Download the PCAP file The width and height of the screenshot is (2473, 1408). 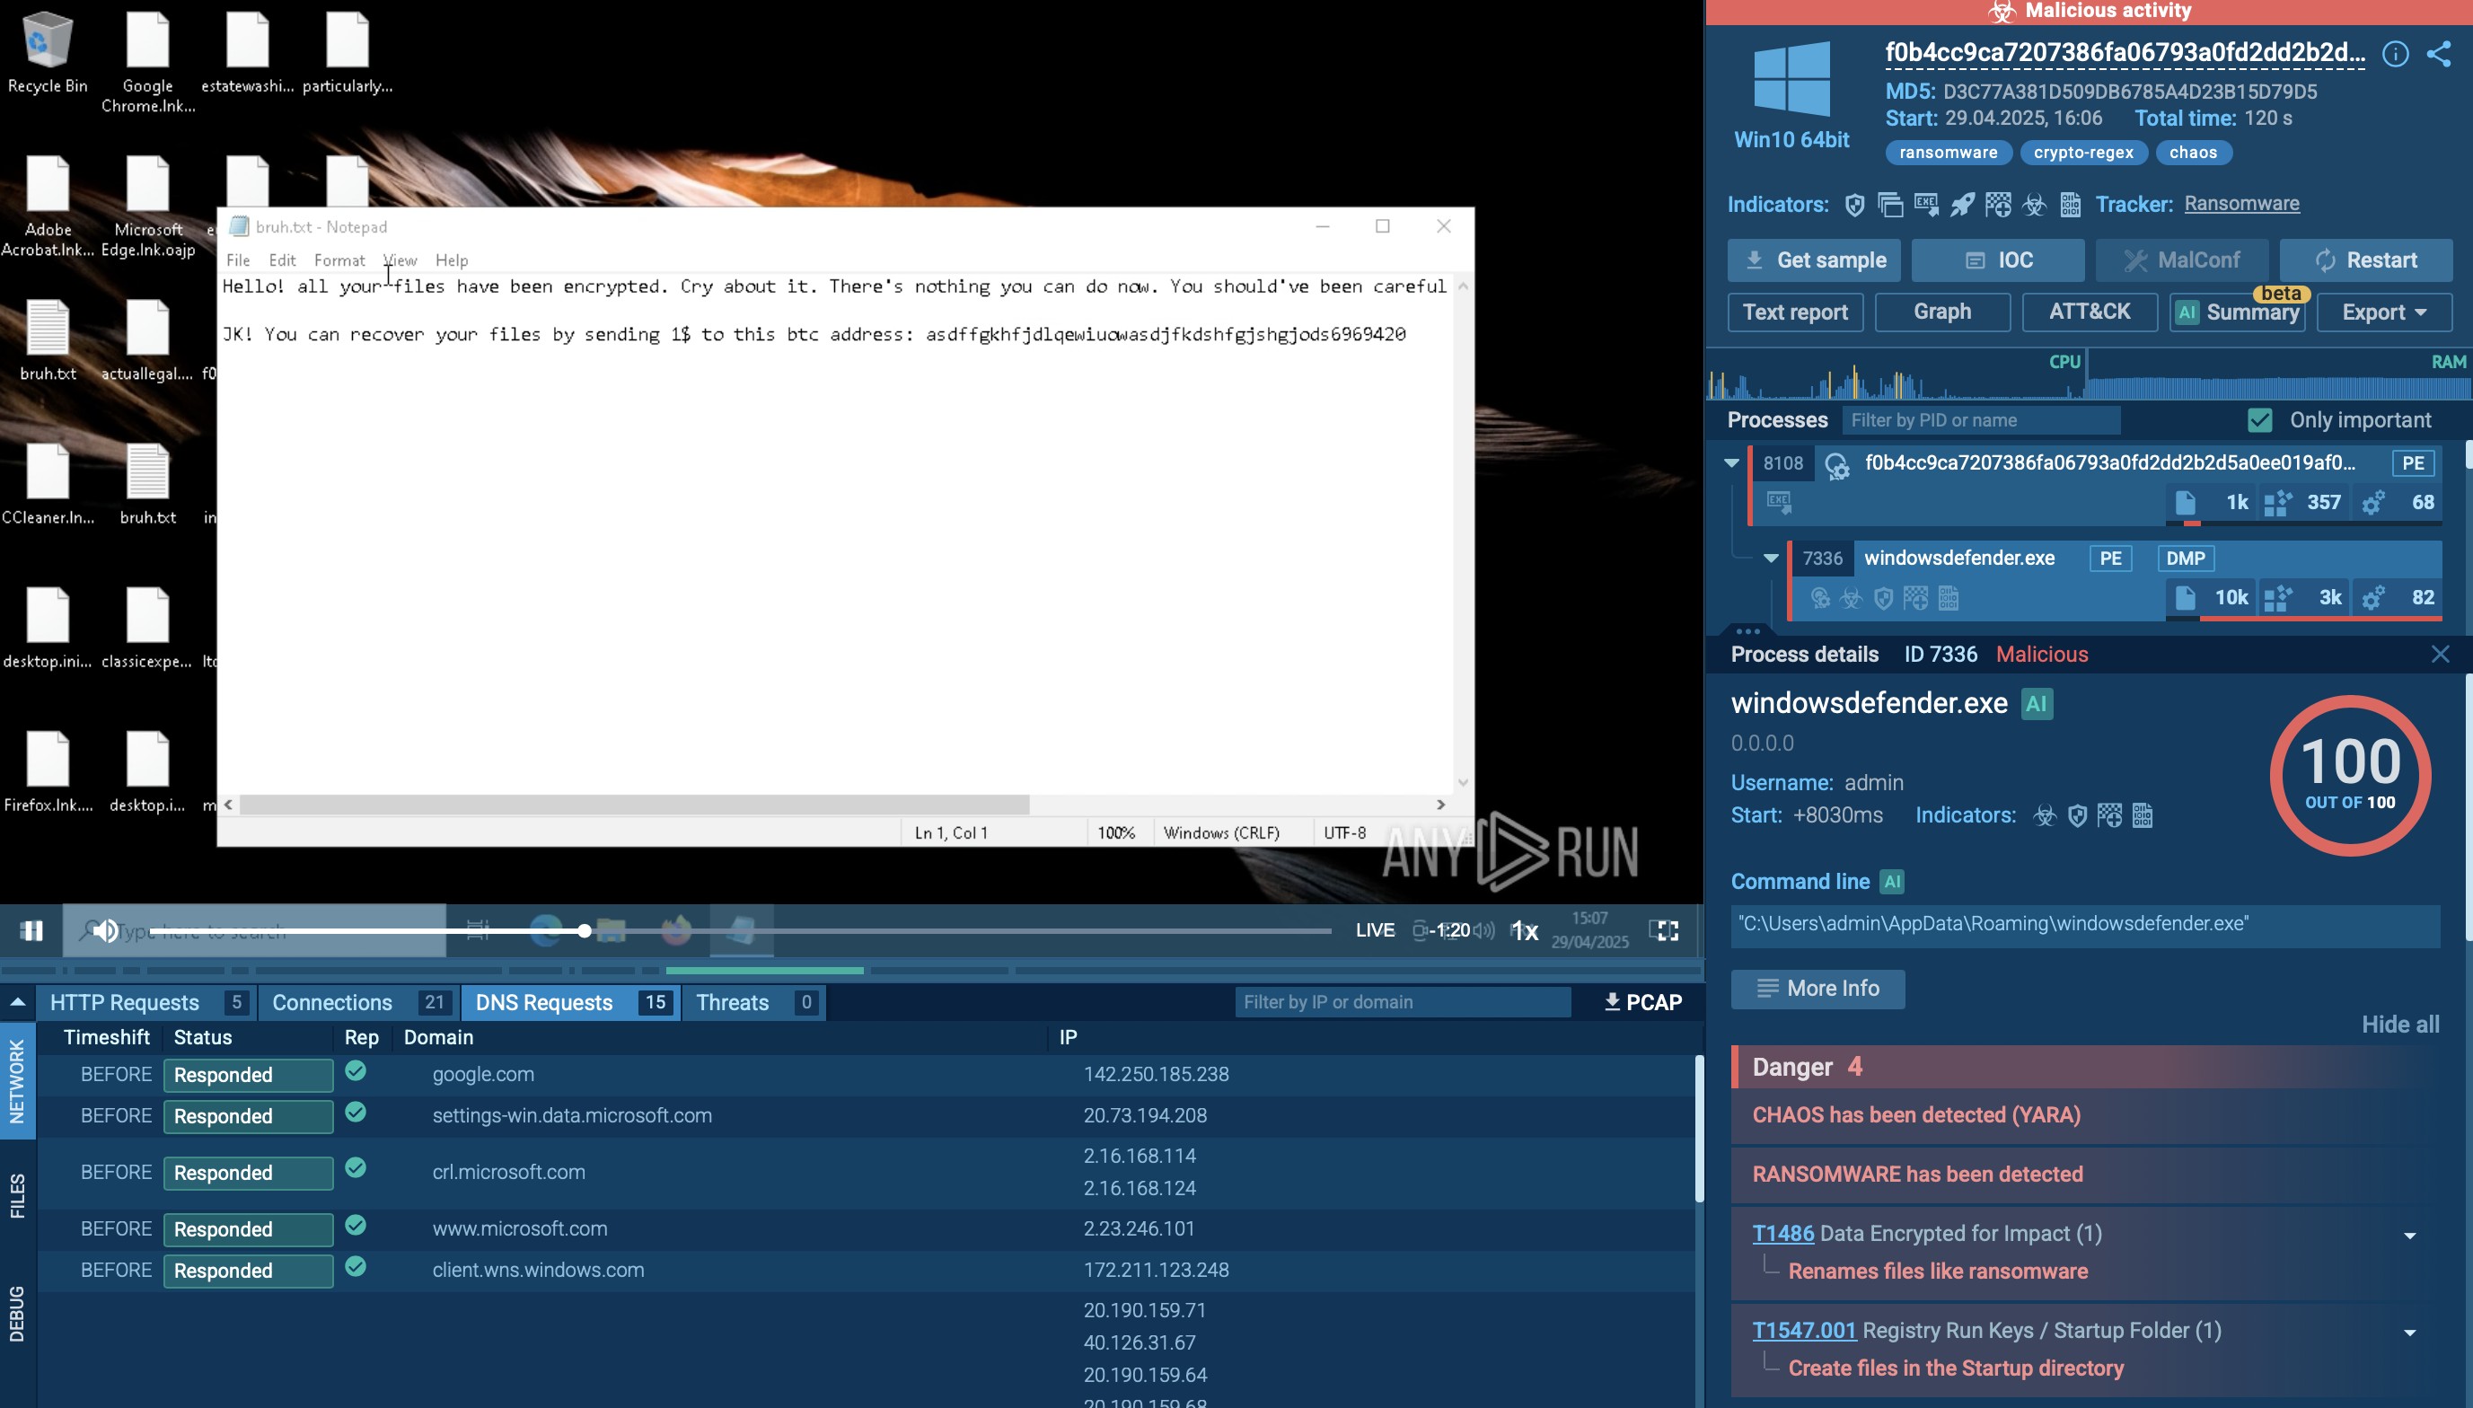(1642, 1002)
